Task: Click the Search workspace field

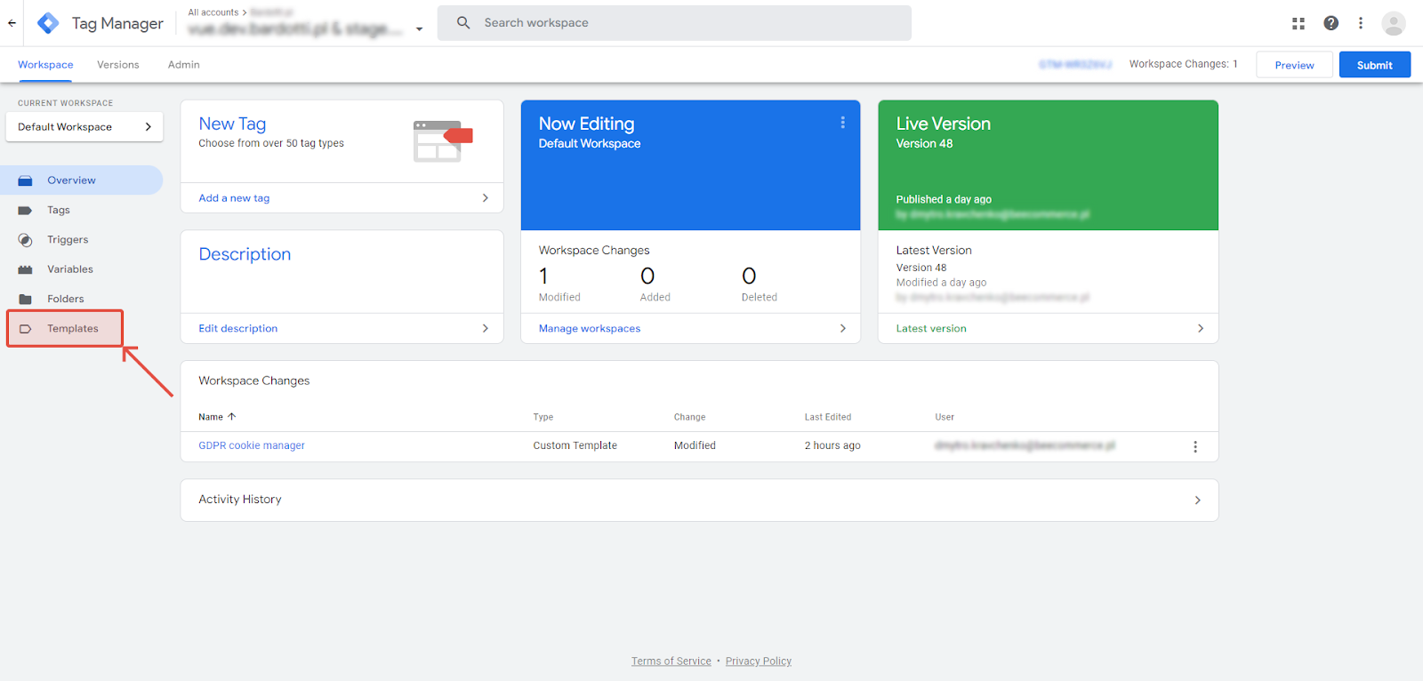Action: pos(674,23)
